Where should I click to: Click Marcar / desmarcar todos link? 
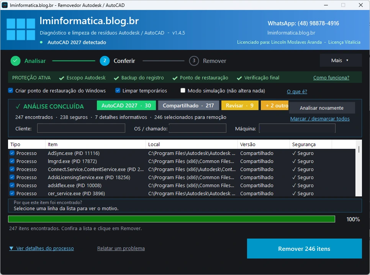tap(320, 119)
